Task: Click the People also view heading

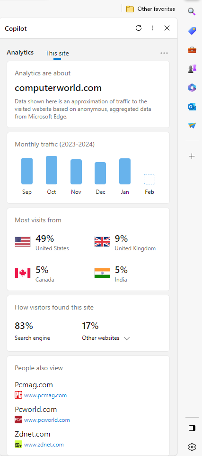Action: 39,368
